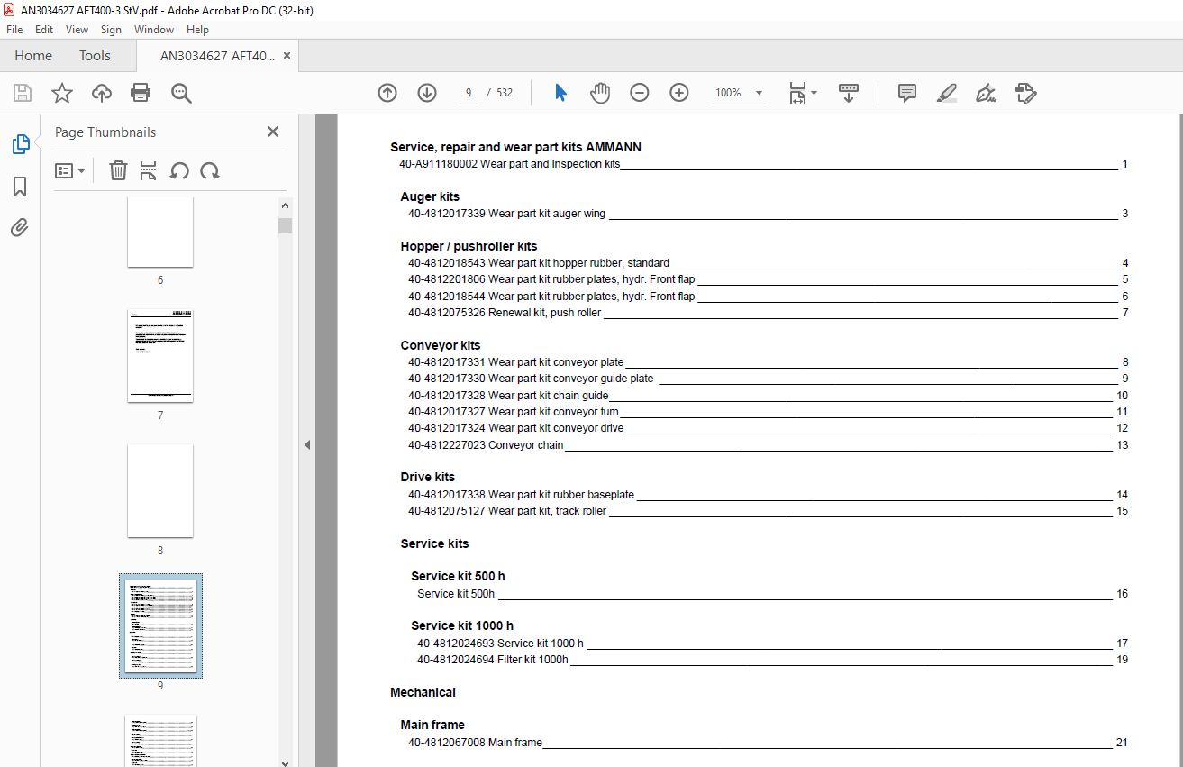The image size is (1183, 767).
Task: Open the Sign menu
Action: click(111, 30)
